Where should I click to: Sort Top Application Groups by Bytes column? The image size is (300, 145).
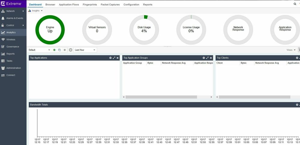[154, 63]
